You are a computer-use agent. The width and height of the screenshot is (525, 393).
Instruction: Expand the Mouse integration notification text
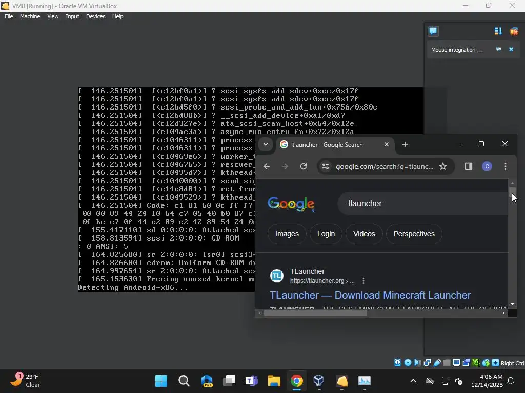point(457,50)
